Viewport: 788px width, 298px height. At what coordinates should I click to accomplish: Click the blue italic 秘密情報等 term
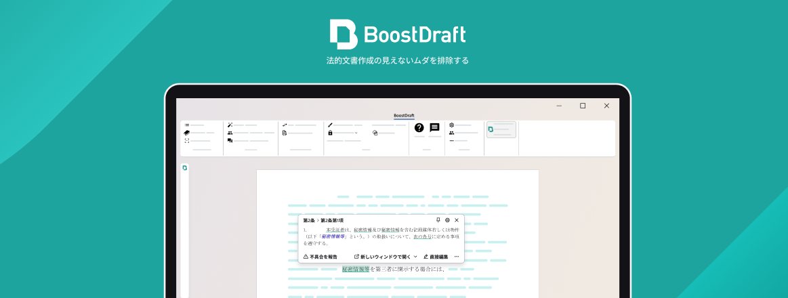tap(333, 236)
